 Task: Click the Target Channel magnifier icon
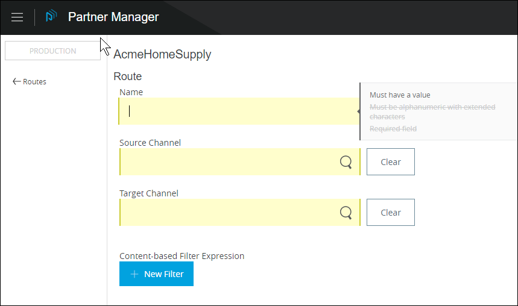[x=346, y=213]
